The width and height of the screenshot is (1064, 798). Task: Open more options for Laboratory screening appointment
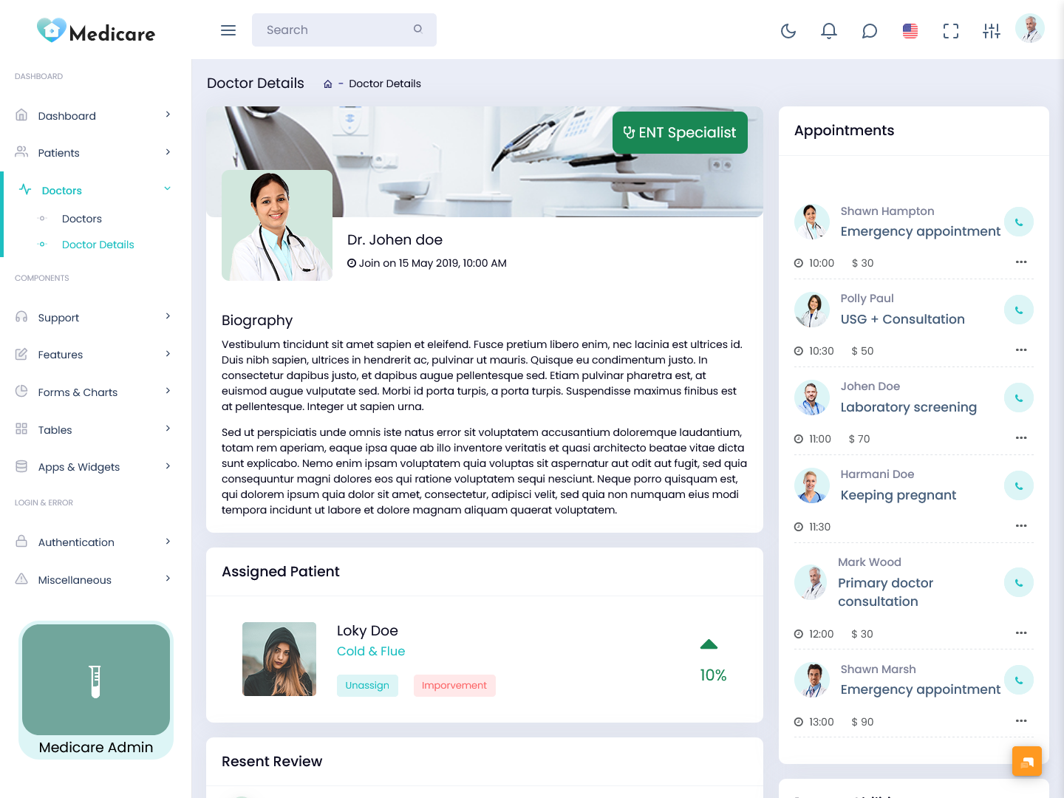[1021, 438]
